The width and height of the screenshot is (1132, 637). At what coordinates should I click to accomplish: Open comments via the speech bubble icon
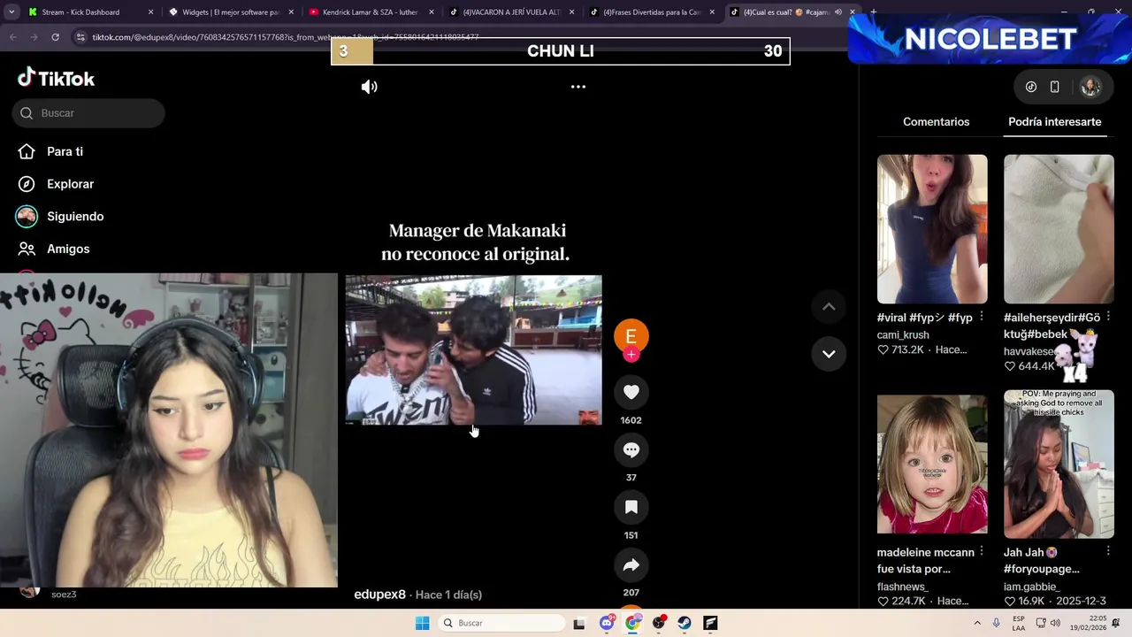[x=631, y=449]
